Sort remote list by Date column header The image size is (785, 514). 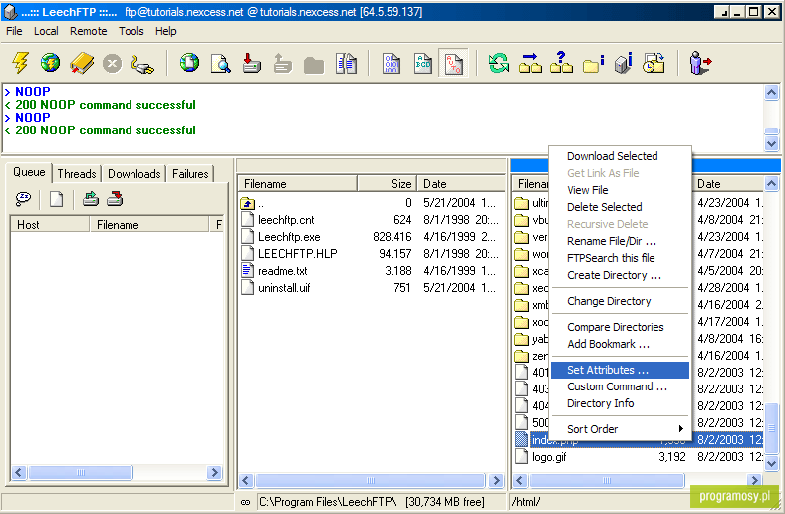pyautogui.click(x=729, y=184)
